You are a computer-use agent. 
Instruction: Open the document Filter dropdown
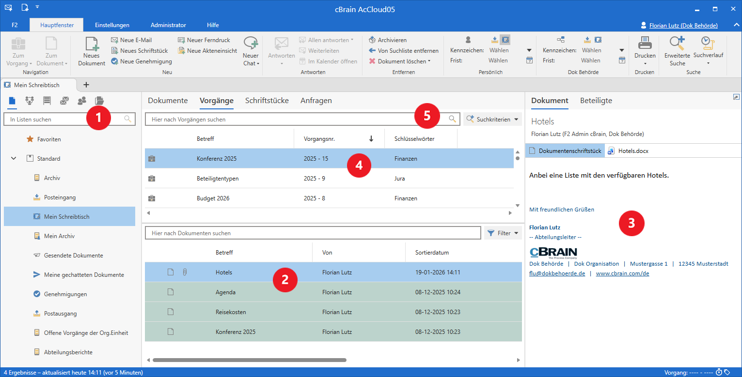503,233
